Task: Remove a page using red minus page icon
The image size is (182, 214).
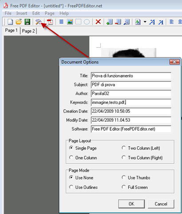Action: [x=118, y=22]
